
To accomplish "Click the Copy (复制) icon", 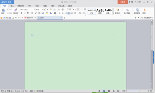I will tap(7, 13).
